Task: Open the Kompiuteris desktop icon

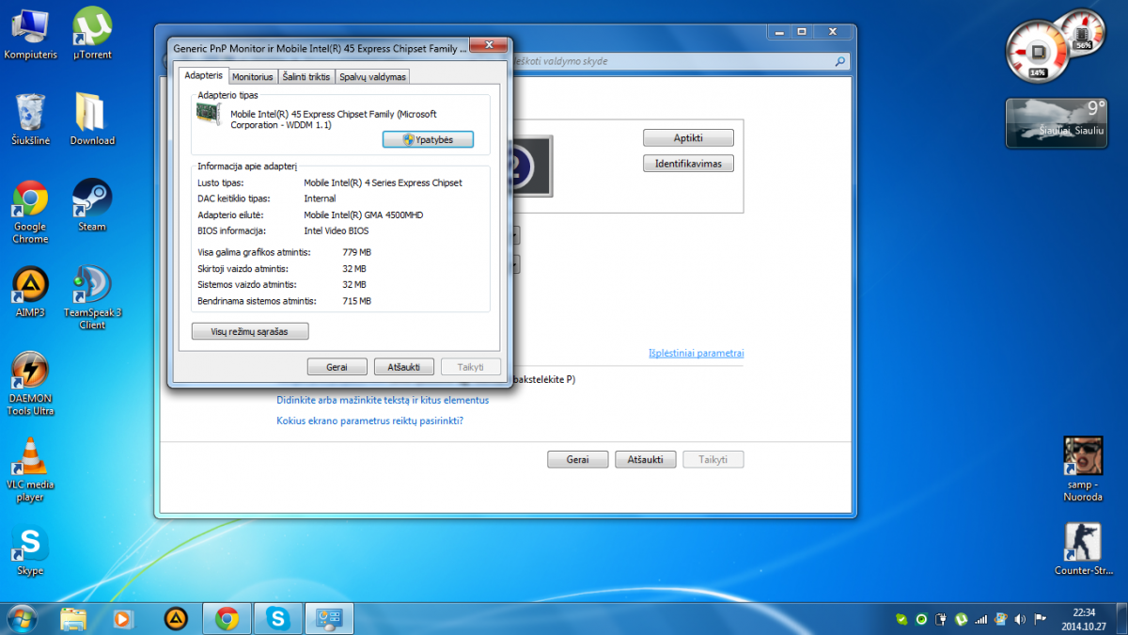Action: (x=31, y=34)
